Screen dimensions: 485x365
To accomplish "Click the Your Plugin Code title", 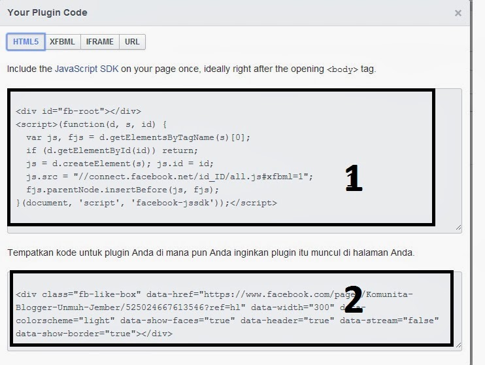I will click(x=47, y=12).
